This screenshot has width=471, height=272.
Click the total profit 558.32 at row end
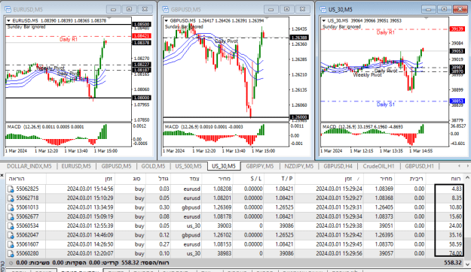453,263
